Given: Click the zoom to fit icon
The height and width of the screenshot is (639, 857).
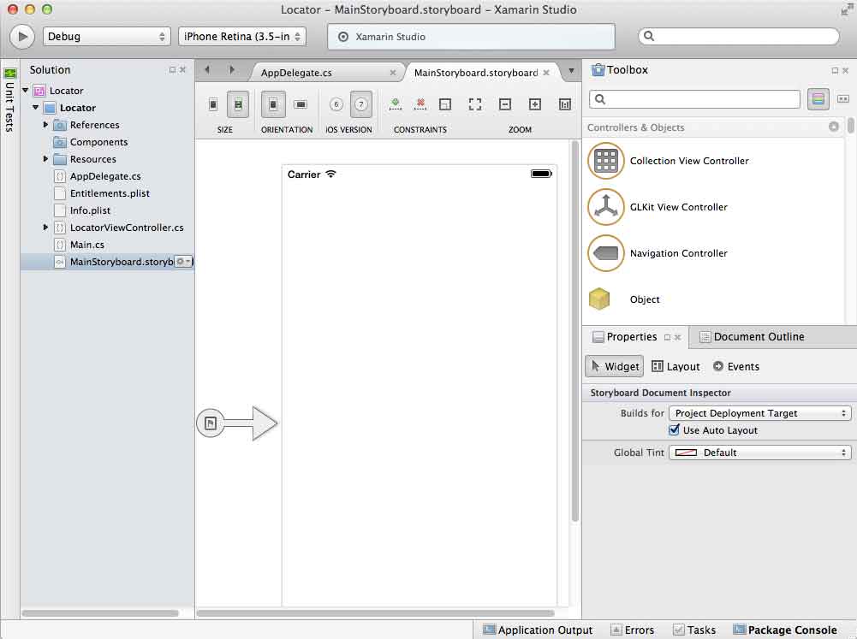Looking at the screenshot, I should 475,104.
